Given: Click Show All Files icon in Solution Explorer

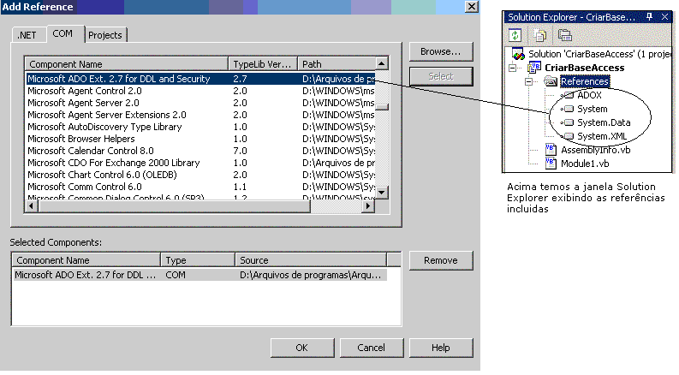Looking at the screenshot, I should click(540, 35).
